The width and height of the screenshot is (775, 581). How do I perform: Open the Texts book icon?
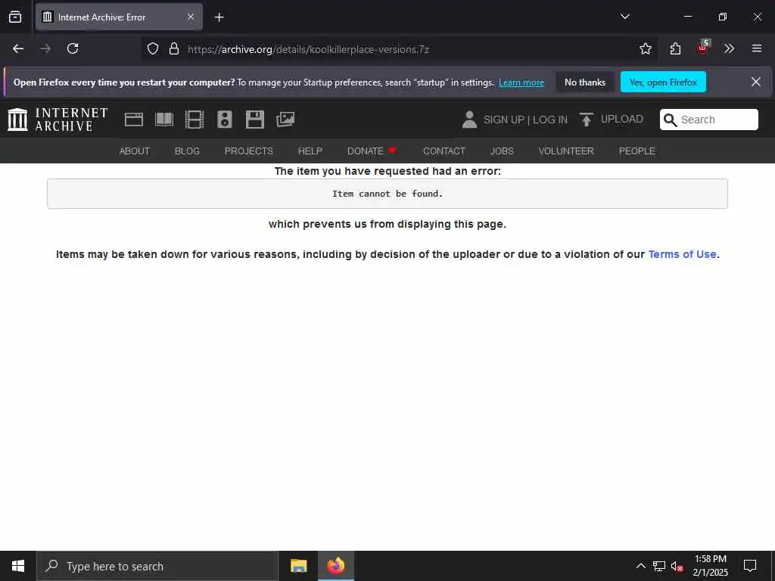click(x=164, y=120)
